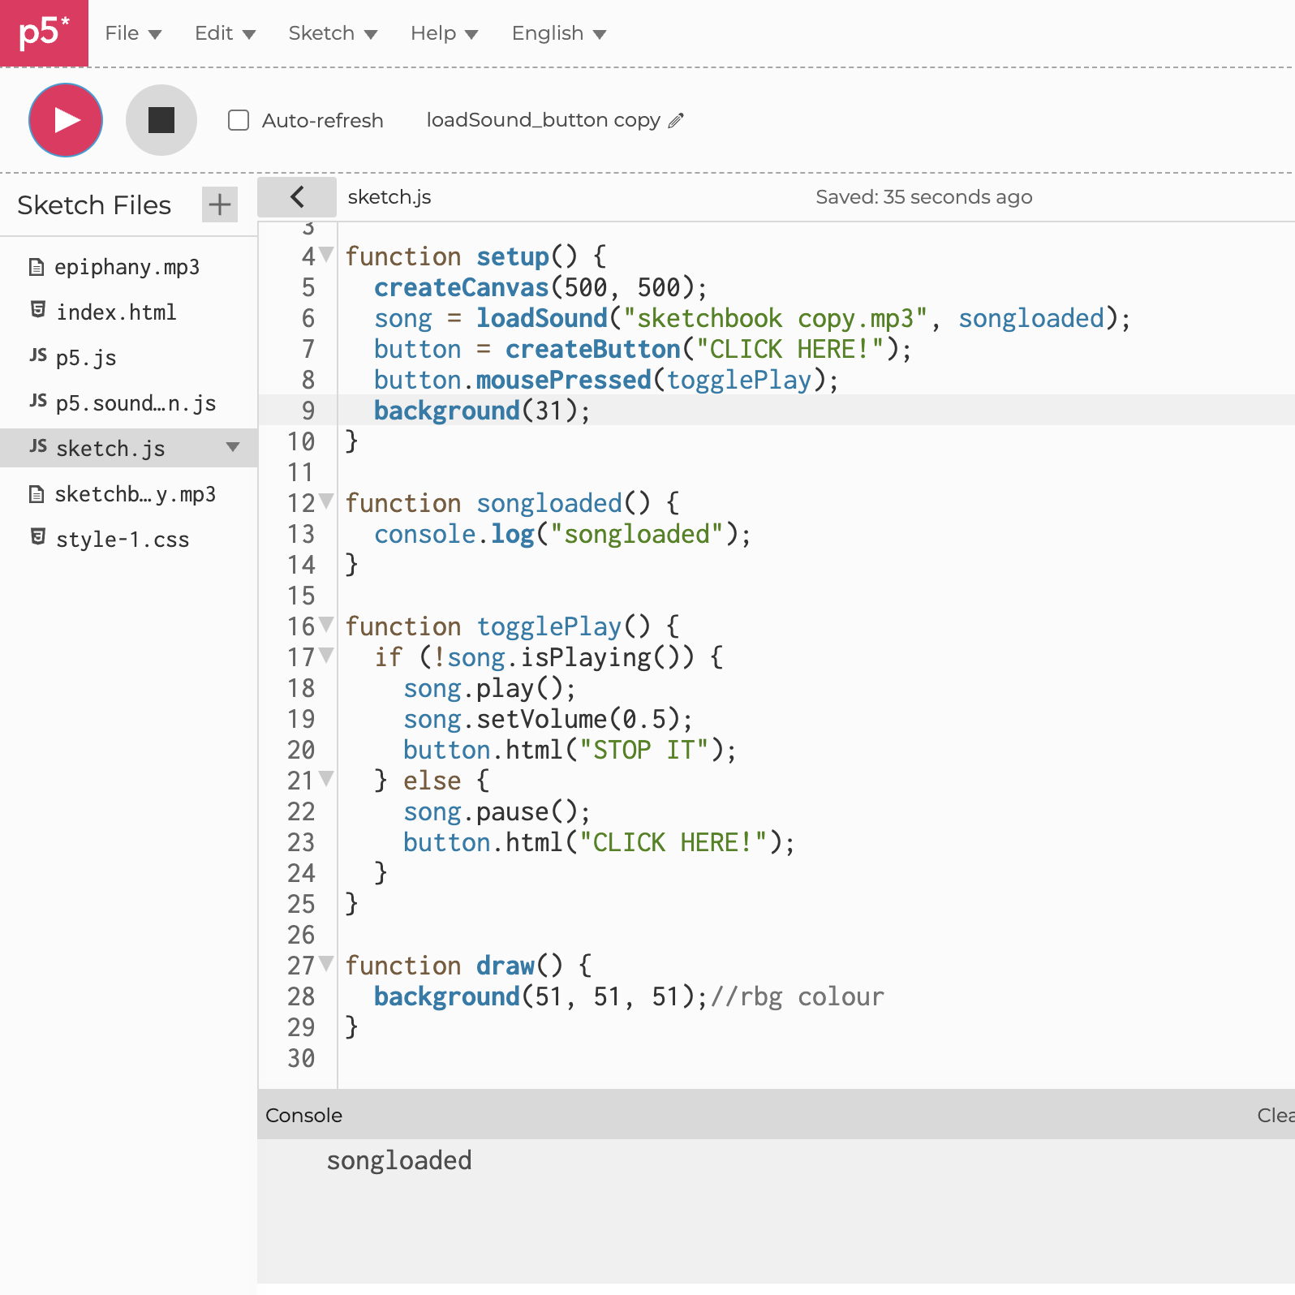The image size is (1295, 1295).
Task: Click the Console header label
Action: pyautogui.click(x=303, y=1115)
